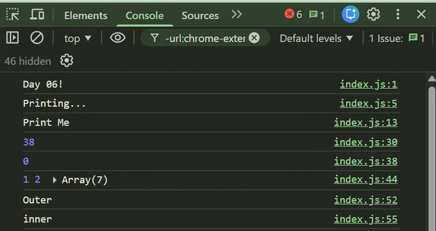The image size is (436, 231).
Task: Click the console scrollbar up arrow
Action: (x=432, y=79)
